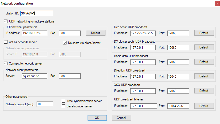Click Default for DX cluster spots broadcast
Viewport: 220px width, 124px height.
tap(204, 47)
